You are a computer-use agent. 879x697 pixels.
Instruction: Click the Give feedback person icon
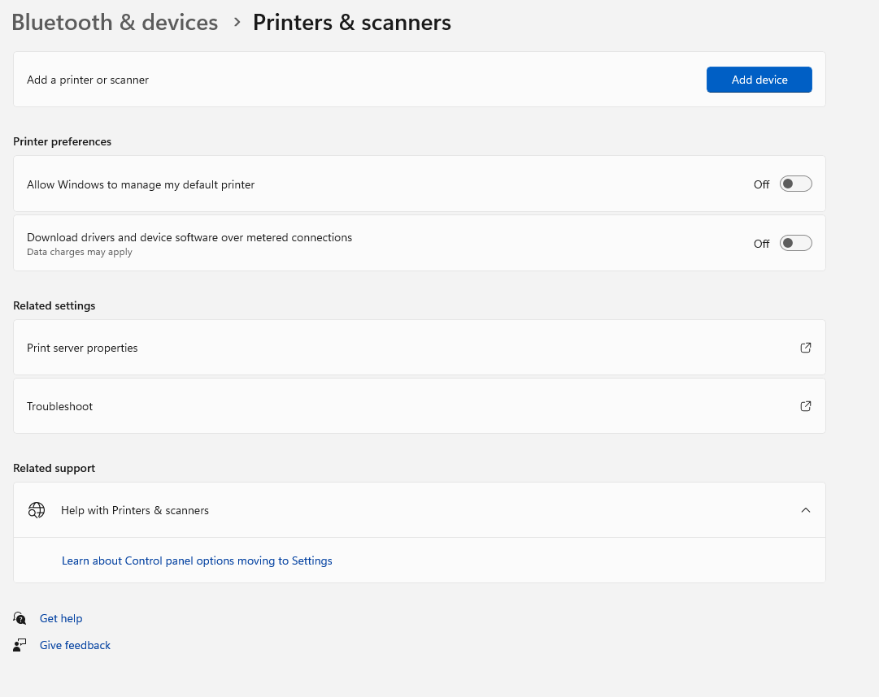point(20,645)
